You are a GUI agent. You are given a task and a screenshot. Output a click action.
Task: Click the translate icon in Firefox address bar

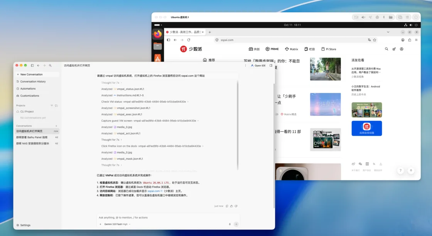(369, 40)
